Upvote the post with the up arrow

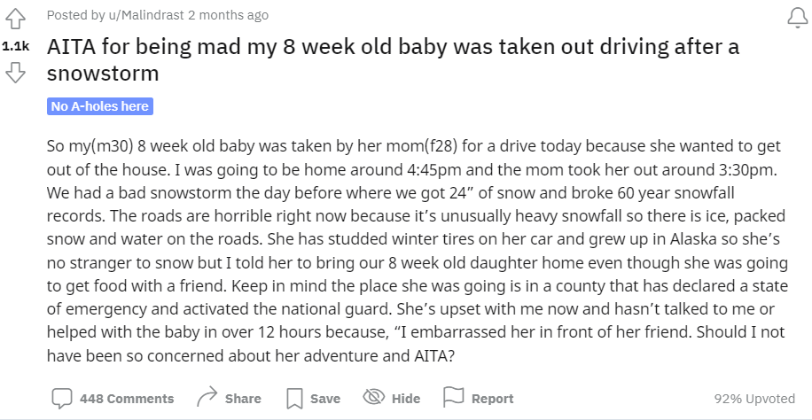click(x=16, y=19)
